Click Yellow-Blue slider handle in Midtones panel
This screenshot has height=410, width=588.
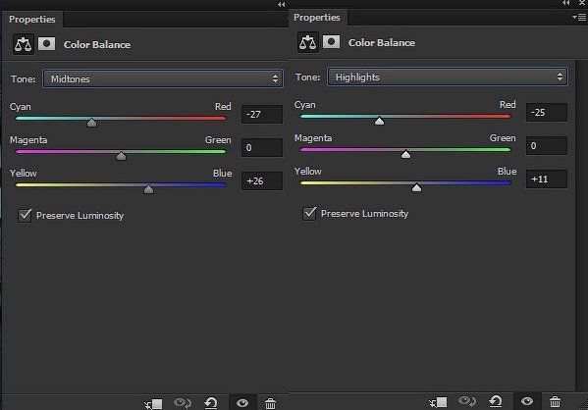tap(148, 189)
